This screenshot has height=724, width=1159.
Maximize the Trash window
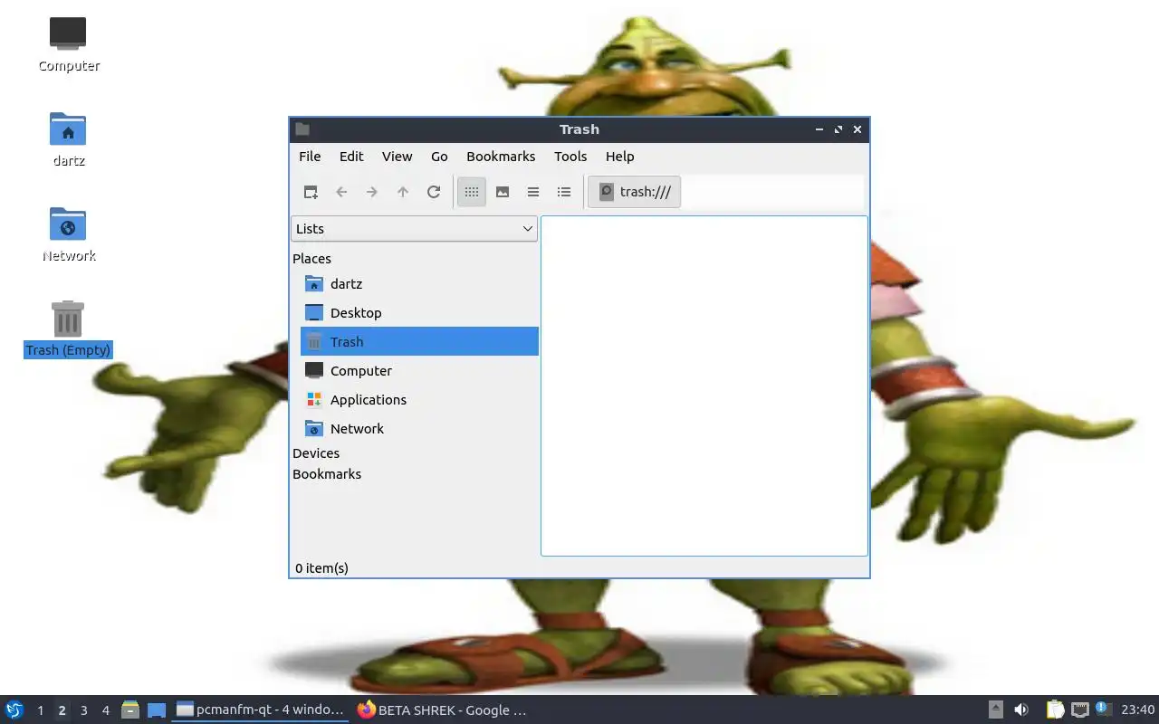838,129
